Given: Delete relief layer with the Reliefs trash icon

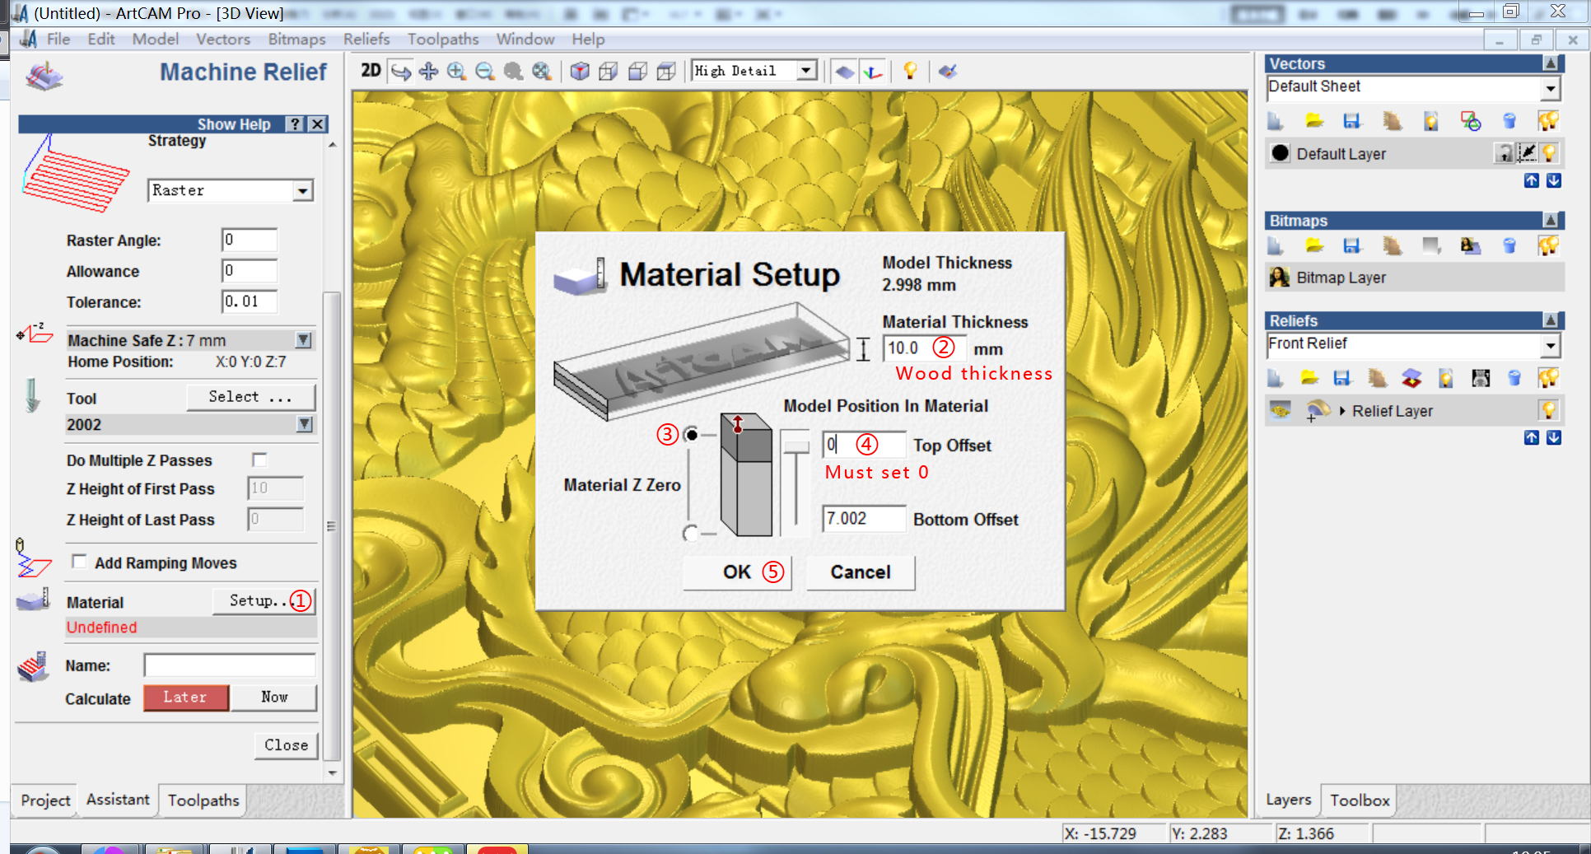Looking at the screenshot, I should pos(1514,378).
